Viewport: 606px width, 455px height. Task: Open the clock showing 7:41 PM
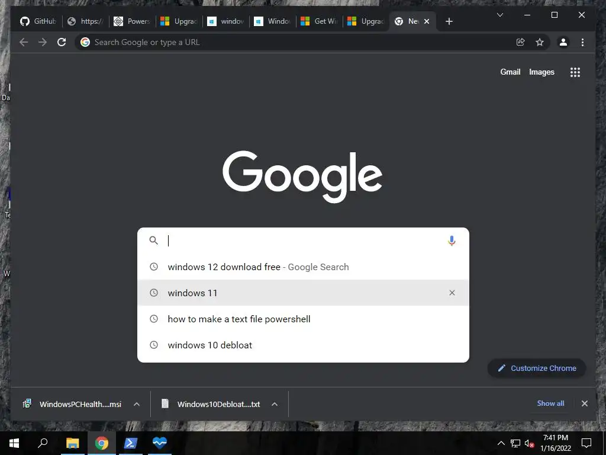pyautogui.click(x=555, y=443)
